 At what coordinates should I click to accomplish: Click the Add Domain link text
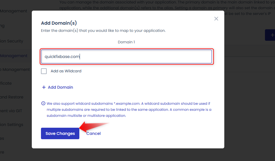(60, 87)
